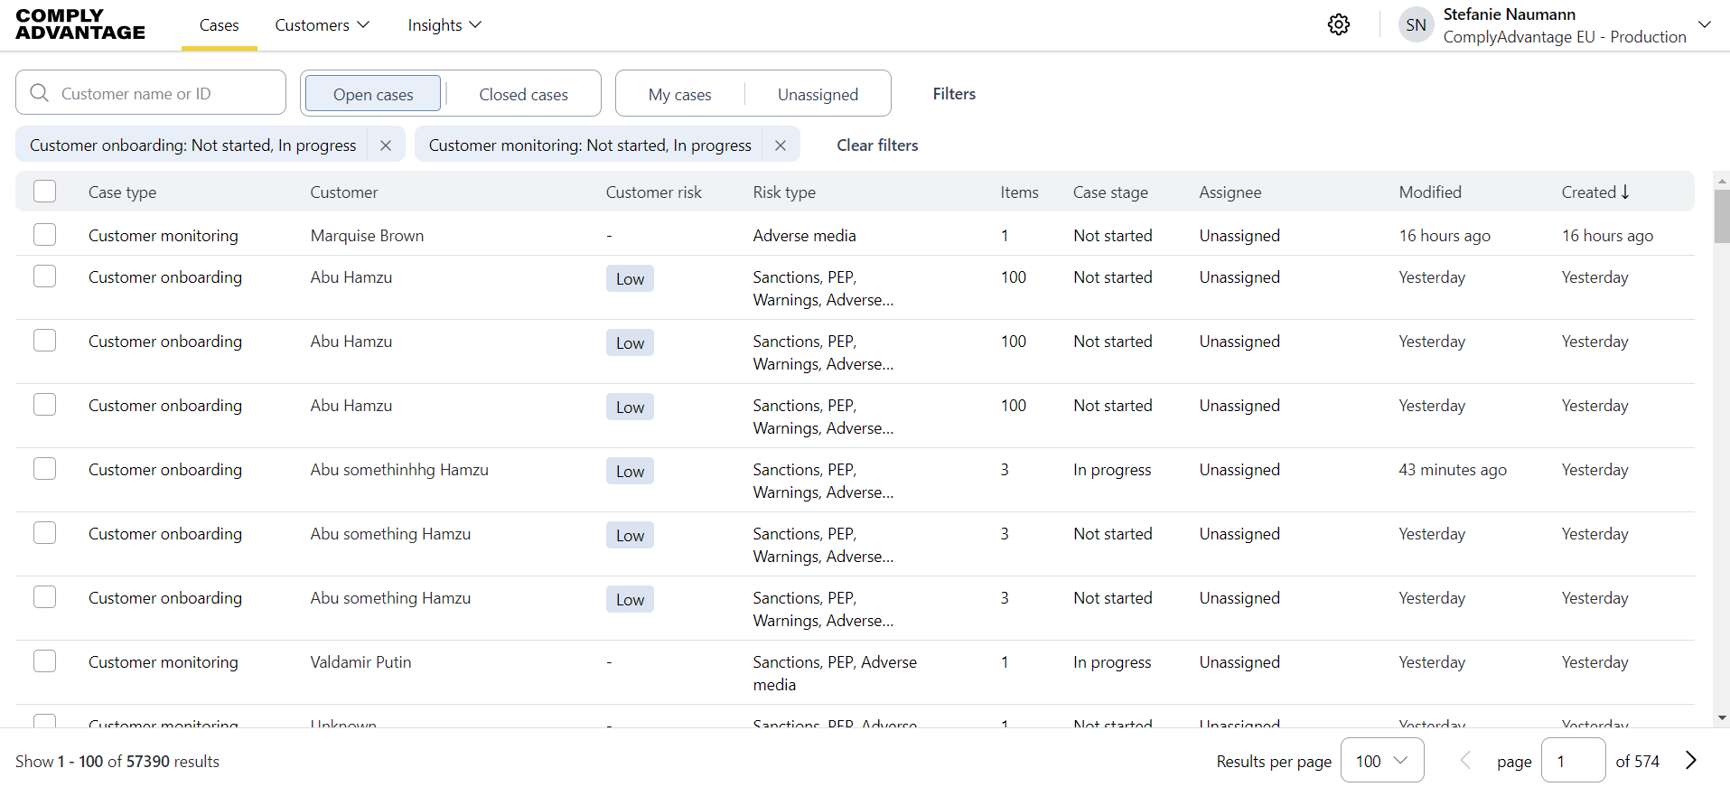This screenshot has width=1730, height=787.
Task: Remove the Customer onboarding filter chip
Action: tap(386, 145)
